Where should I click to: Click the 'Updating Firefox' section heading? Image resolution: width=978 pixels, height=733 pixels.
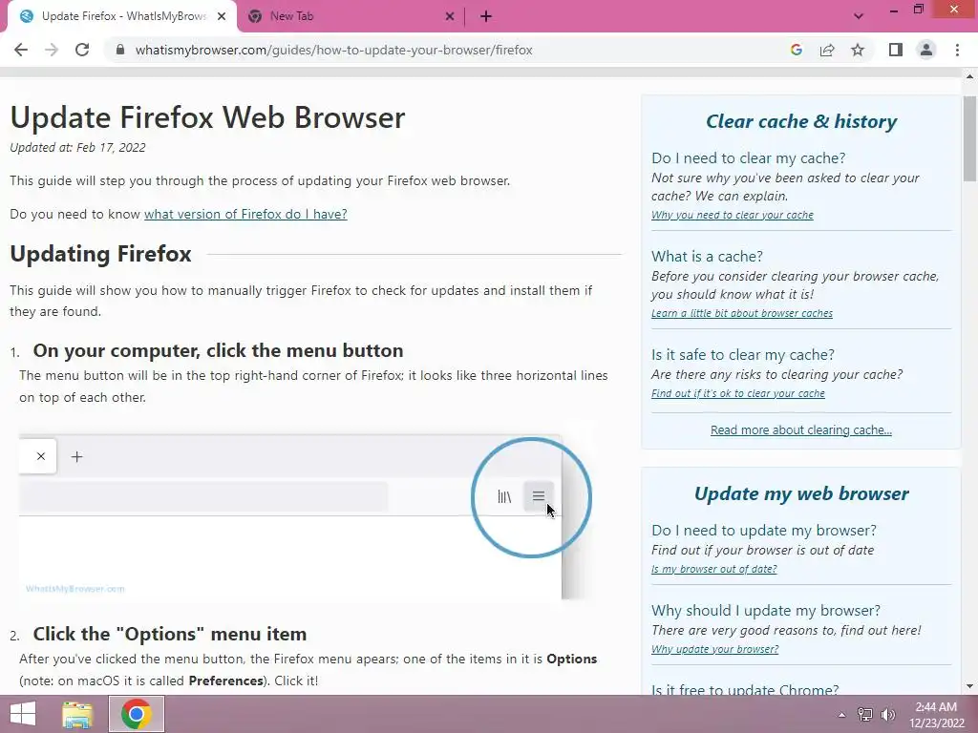click(100, 254)
